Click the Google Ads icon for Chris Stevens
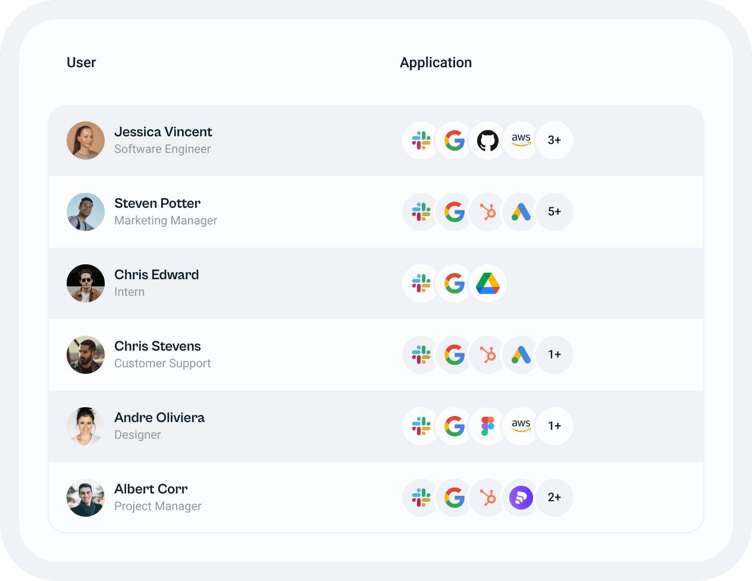The height and width of the screenshot is (581, 752). coord(521,355)
